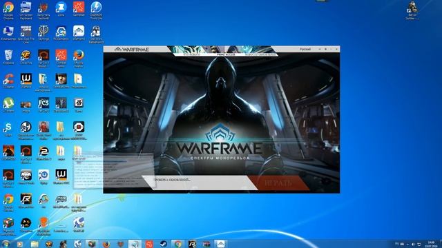Click the Warframe logo in launcher title bar

(132, 49)
